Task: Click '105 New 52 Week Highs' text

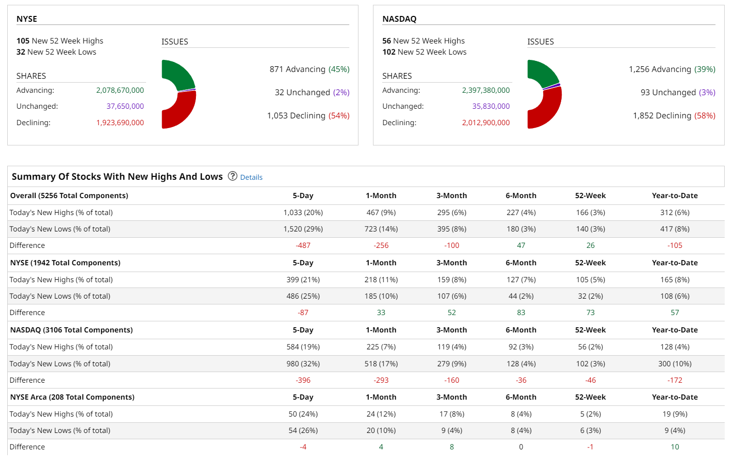Action: pos(60,41)
